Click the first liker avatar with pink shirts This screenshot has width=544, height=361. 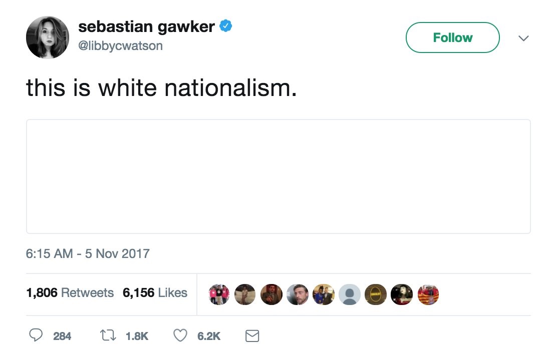click(x=219, y=294)
